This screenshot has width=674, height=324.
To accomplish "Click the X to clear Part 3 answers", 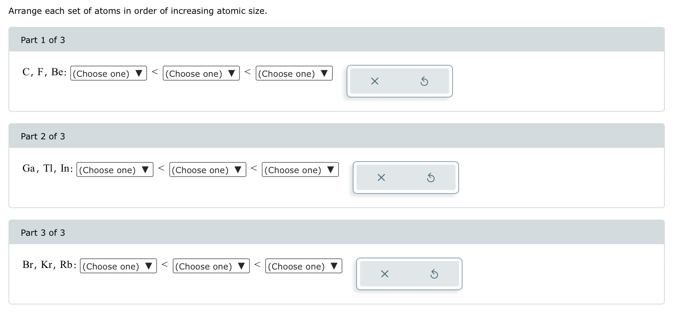I will [384, 274].
